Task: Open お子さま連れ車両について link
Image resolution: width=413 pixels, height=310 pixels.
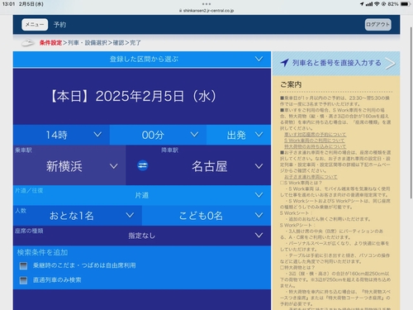Action: (x=311, y=177)
